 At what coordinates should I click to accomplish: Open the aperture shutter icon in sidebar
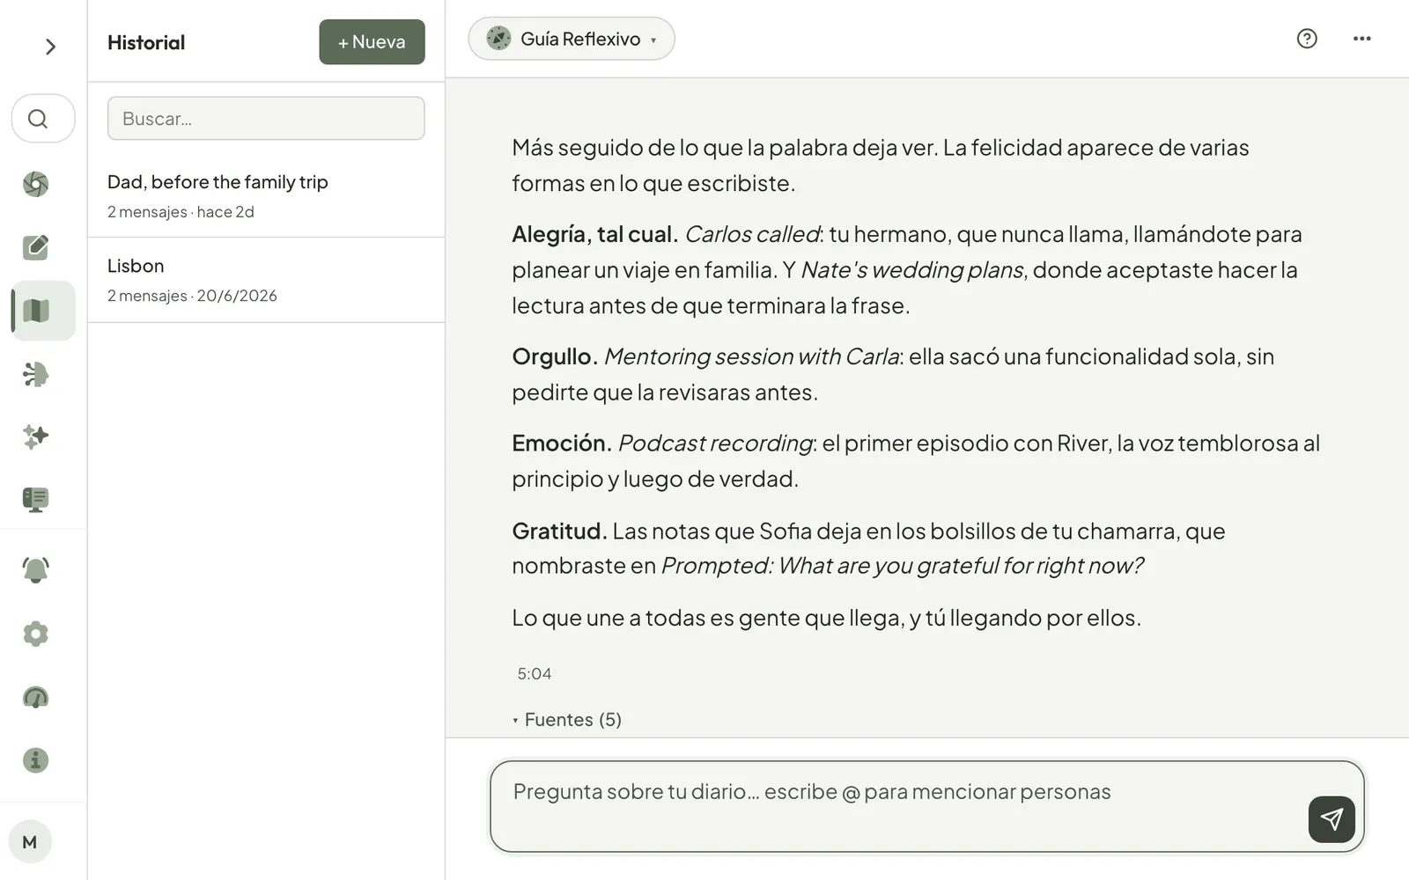(x=35, y=184)
